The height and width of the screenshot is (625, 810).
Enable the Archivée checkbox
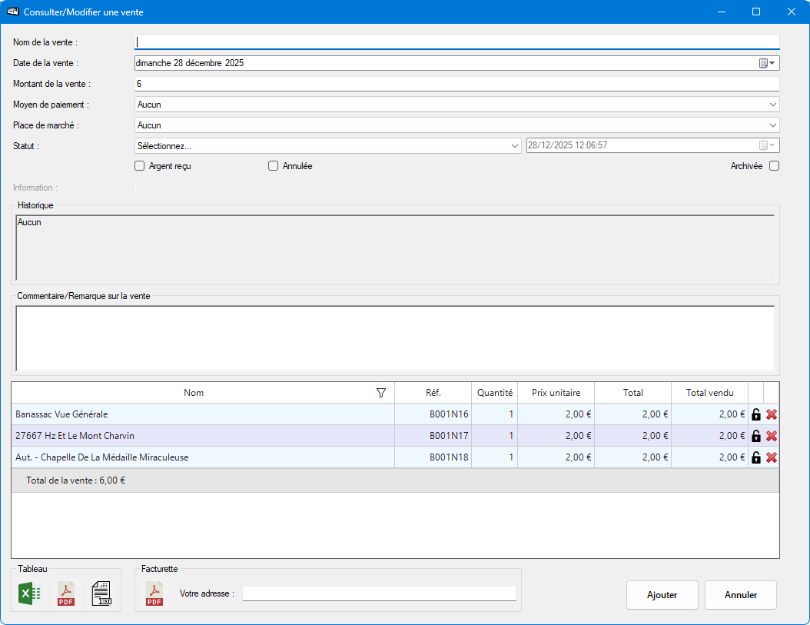[774, 165]
